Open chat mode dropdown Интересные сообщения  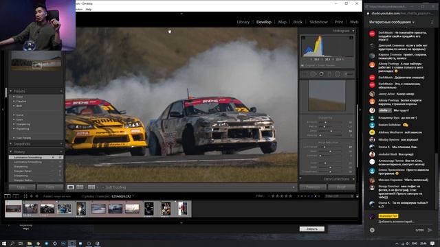[392, 22]
